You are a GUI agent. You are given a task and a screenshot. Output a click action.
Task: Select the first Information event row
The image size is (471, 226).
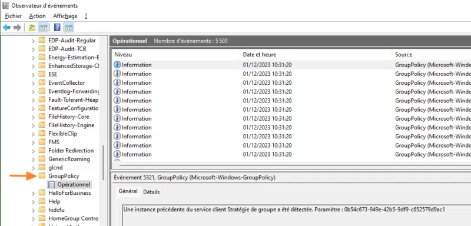(291, 65)
